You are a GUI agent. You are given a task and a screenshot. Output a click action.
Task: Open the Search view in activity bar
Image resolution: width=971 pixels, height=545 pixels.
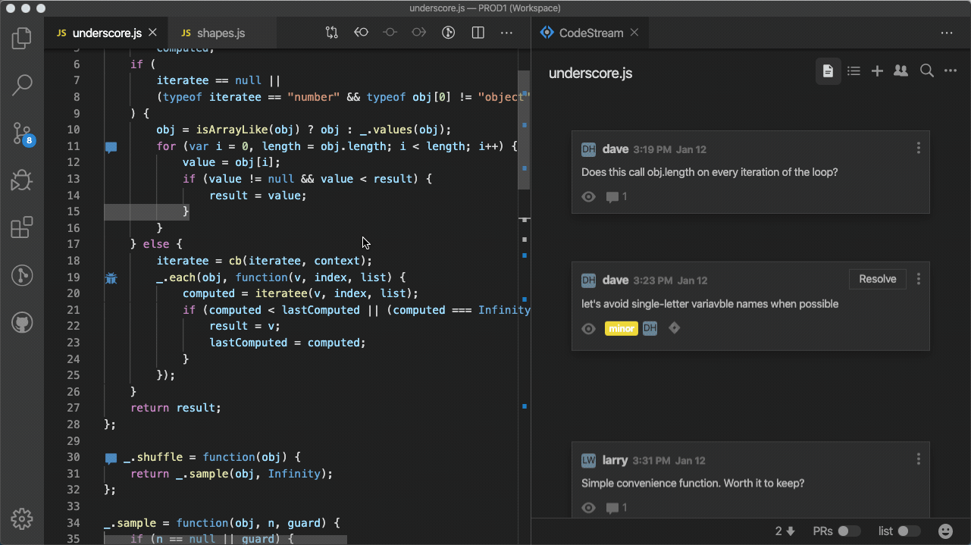click(22, 85)
